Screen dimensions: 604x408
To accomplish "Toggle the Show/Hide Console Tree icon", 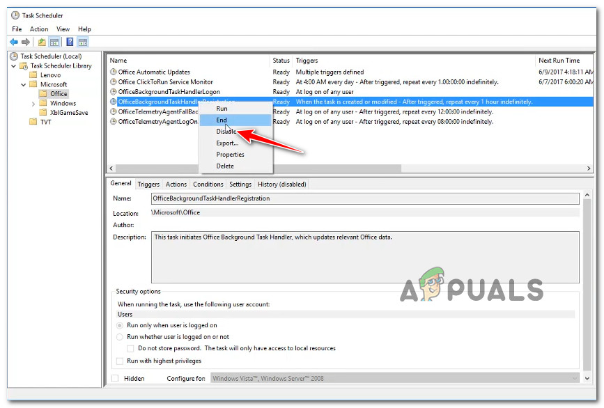I will (x=54, y=42).
